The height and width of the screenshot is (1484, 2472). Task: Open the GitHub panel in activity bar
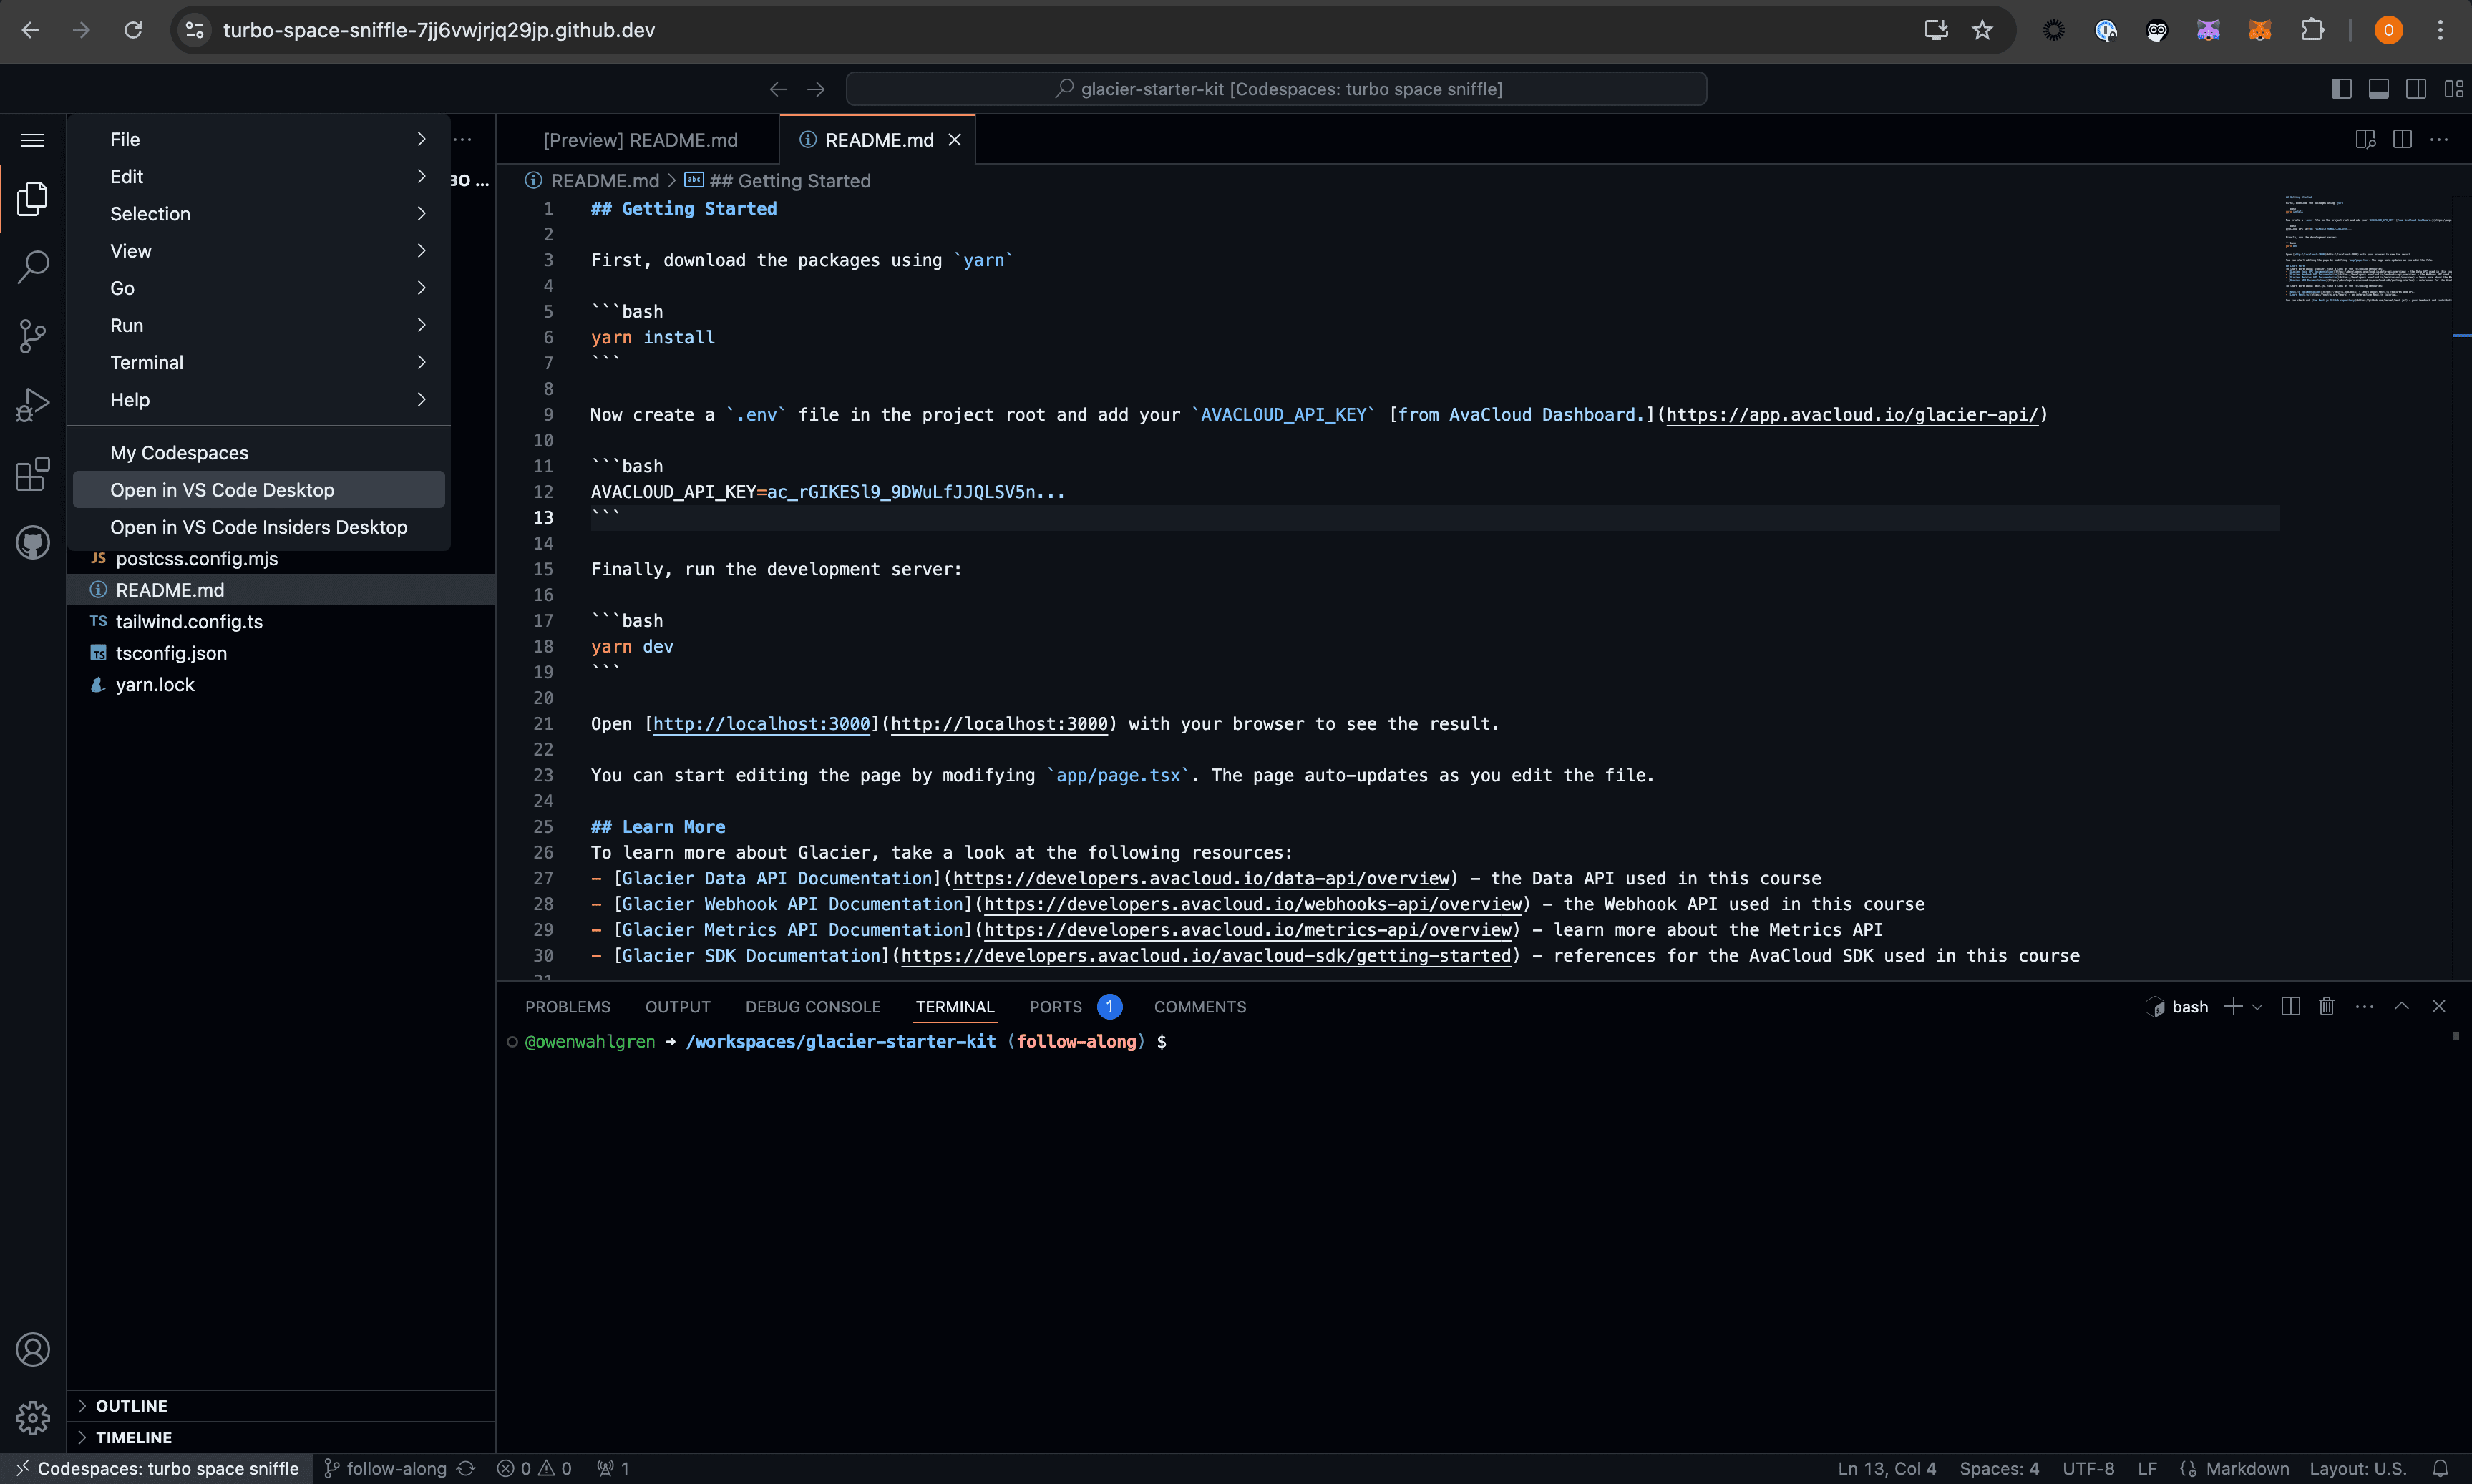pos(33,543)
